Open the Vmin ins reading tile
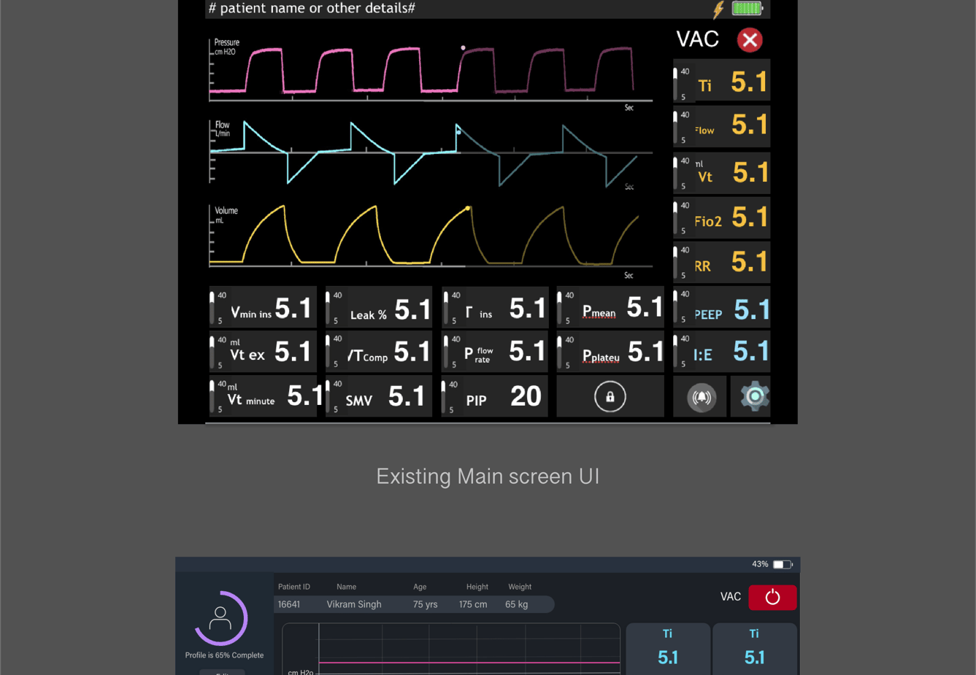The image size is (976, 675). click(x=263, y=307)
